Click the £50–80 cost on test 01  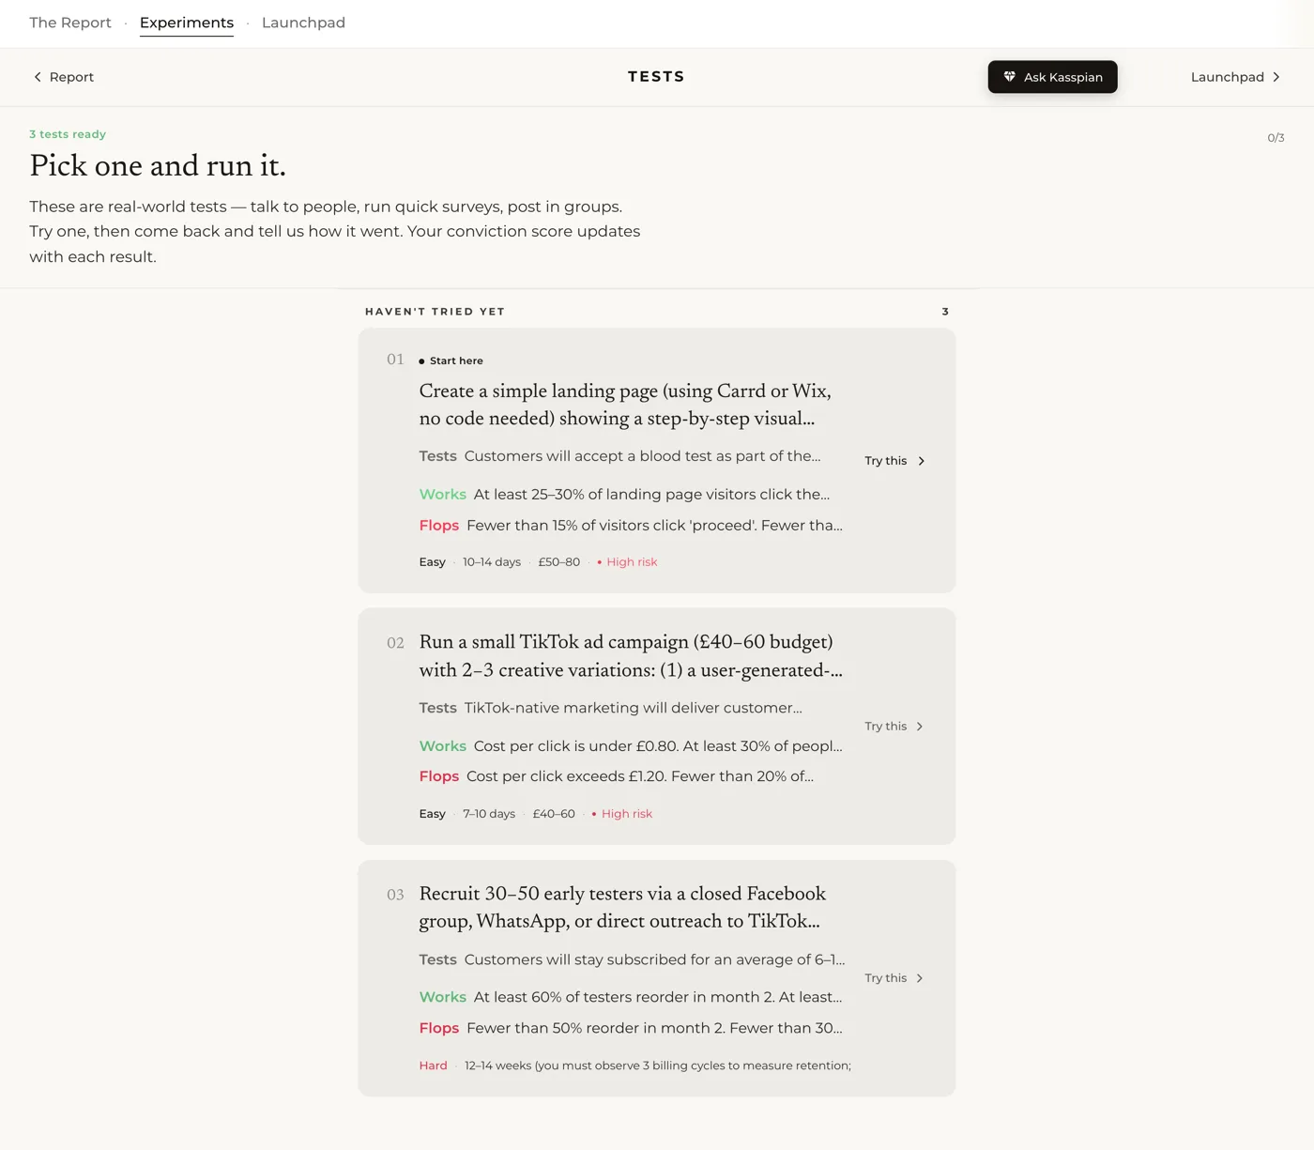(559, 562)
